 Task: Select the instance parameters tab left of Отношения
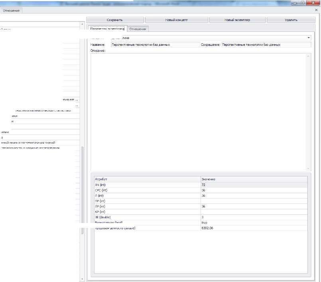107,29
